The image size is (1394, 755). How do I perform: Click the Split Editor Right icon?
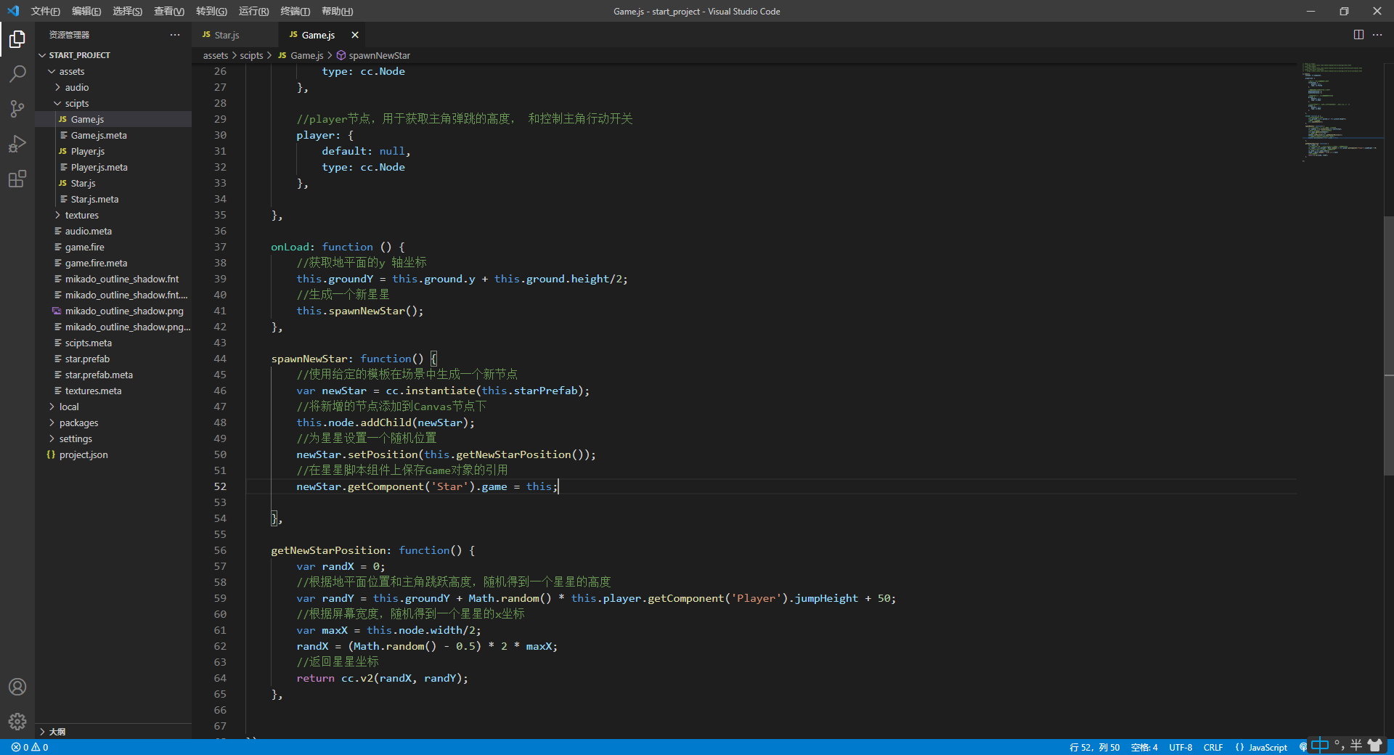(1358, 35)
